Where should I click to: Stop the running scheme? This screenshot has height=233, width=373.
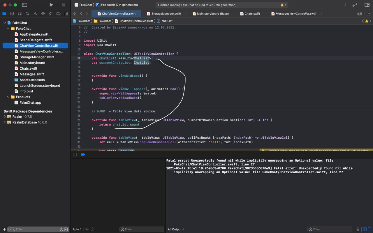tap(63, 5)
